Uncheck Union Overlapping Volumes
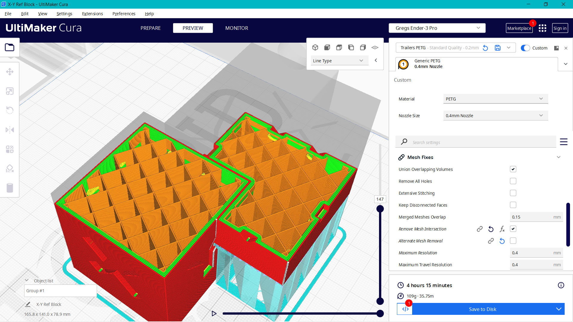Screen dimensions: 573x322 tap(513, 169)
